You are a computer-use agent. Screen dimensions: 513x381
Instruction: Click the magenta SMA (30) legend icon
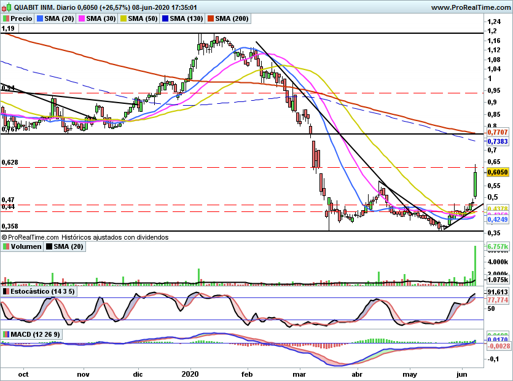click(x=82, y=18)
